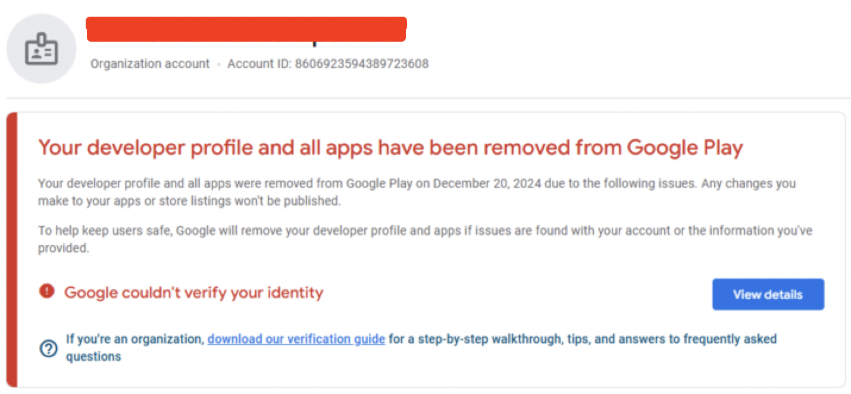Image resolution: width=851 pixels, height=394 pixels.
Task: Click the redacted developer name bar
Action: 246,29
